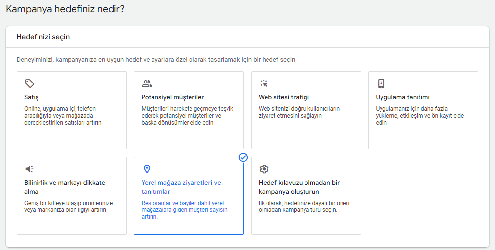Choose the Potansiyel müşteriler goal title
This screenshot has width=495, height=250.
pyautogui.click(x=173, y=97)
